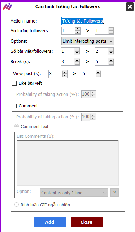Image resolution: width=135 pixels, height=232 pixels.
Task: Decrease maximum Số lượng followers value
Action: [x=111, y=32]
